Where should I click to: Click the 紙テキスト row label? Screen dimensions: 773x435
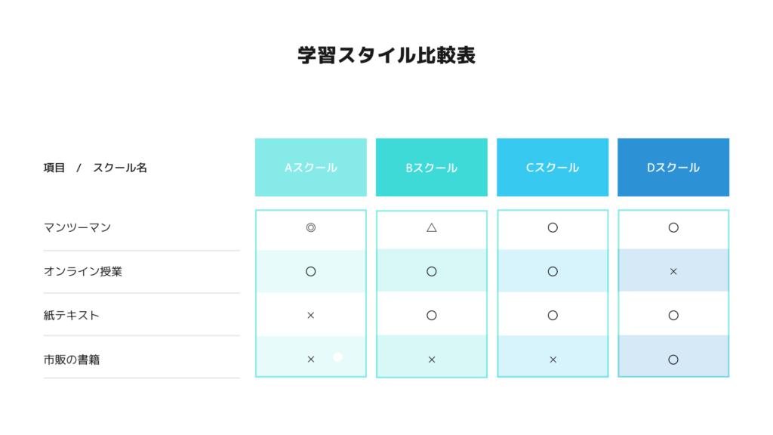(x=72, y=315)
